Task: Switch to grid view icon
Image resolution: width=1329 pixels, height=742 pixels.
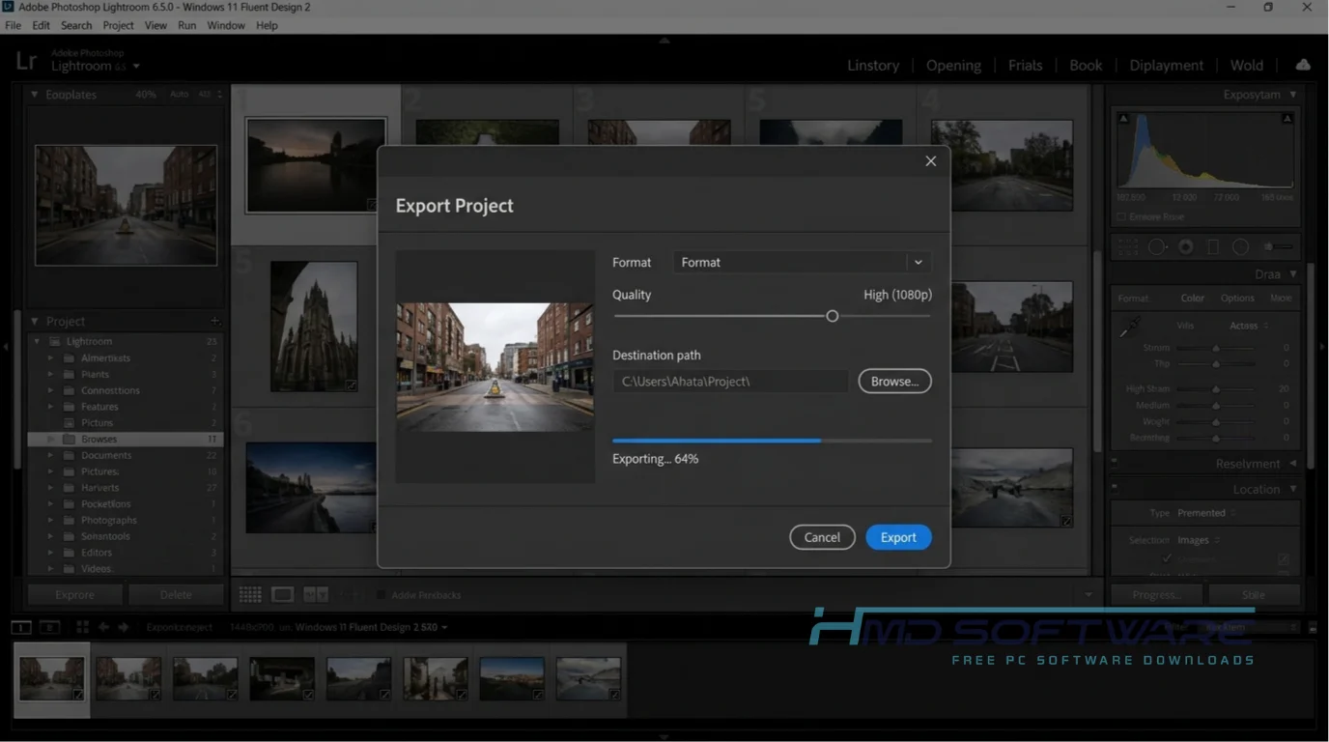Action: tap(250, 595)
